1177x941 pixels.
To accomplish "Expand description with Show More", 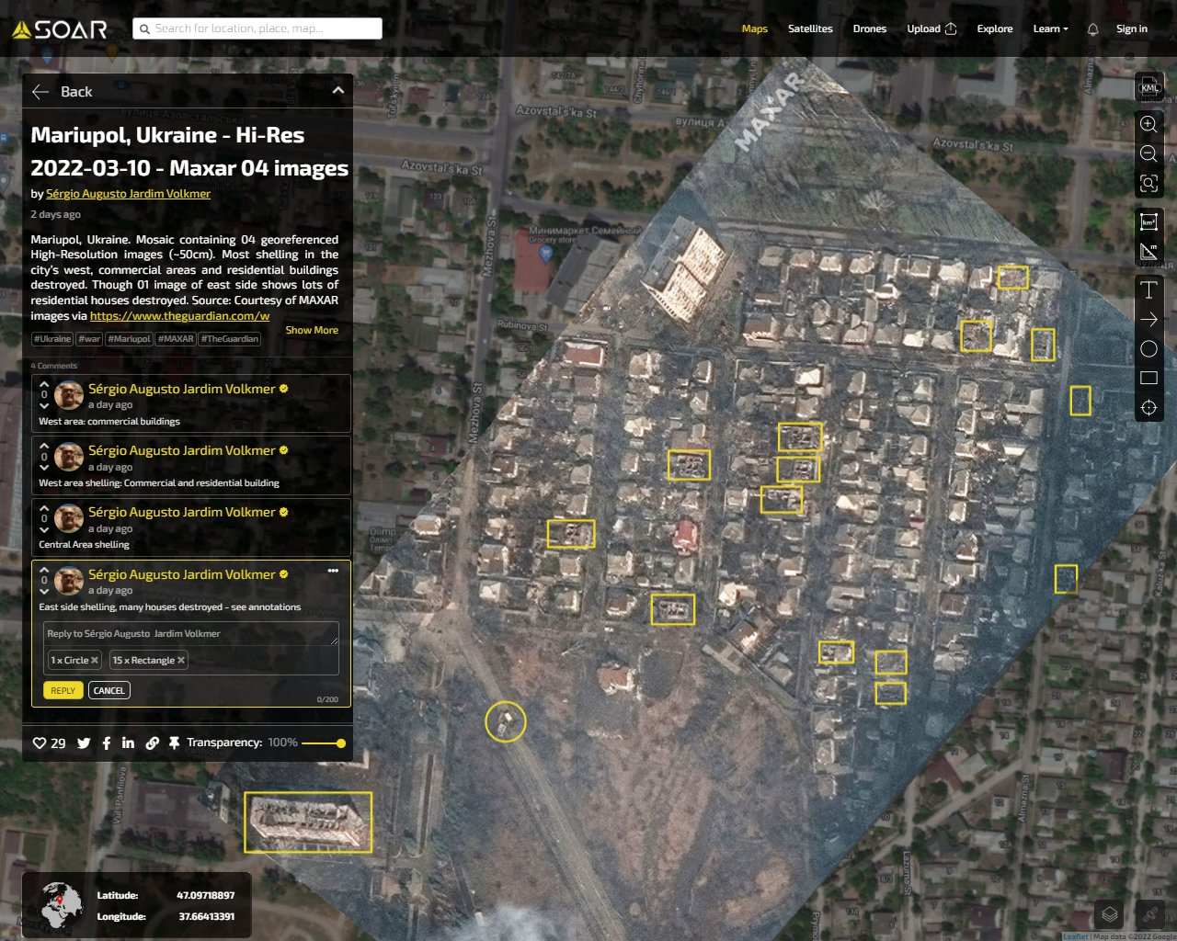I will tap(312, 330).
